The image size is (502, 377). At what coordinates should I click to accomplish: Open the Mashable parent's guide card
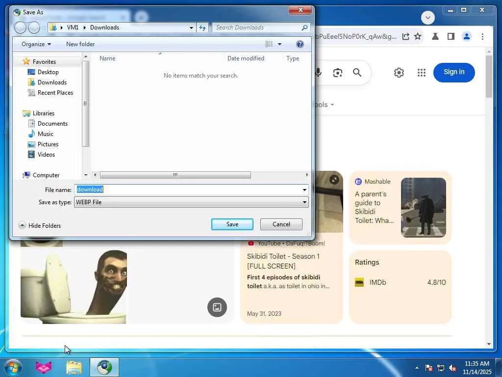tap(400, 208)
